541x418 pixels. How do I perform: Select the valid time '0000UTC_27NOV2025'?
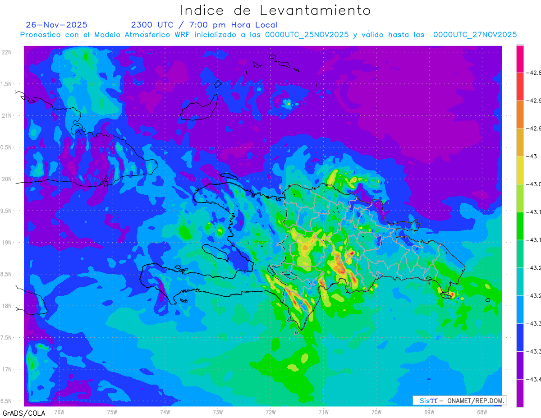pyautogui.click(x=475, y=35)
